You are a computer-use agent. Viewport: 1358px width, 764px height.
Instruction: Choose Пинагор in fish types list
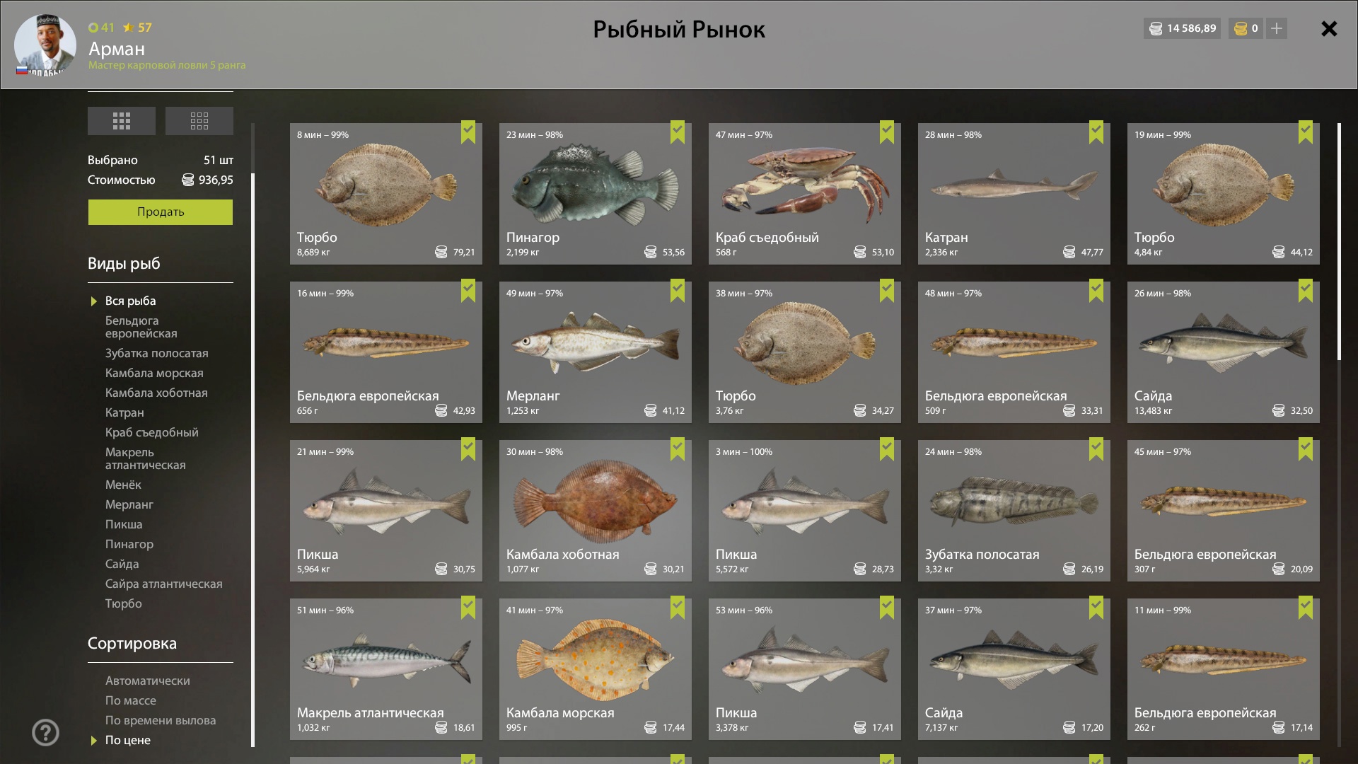pyautogui.click(x=129, y=544)
